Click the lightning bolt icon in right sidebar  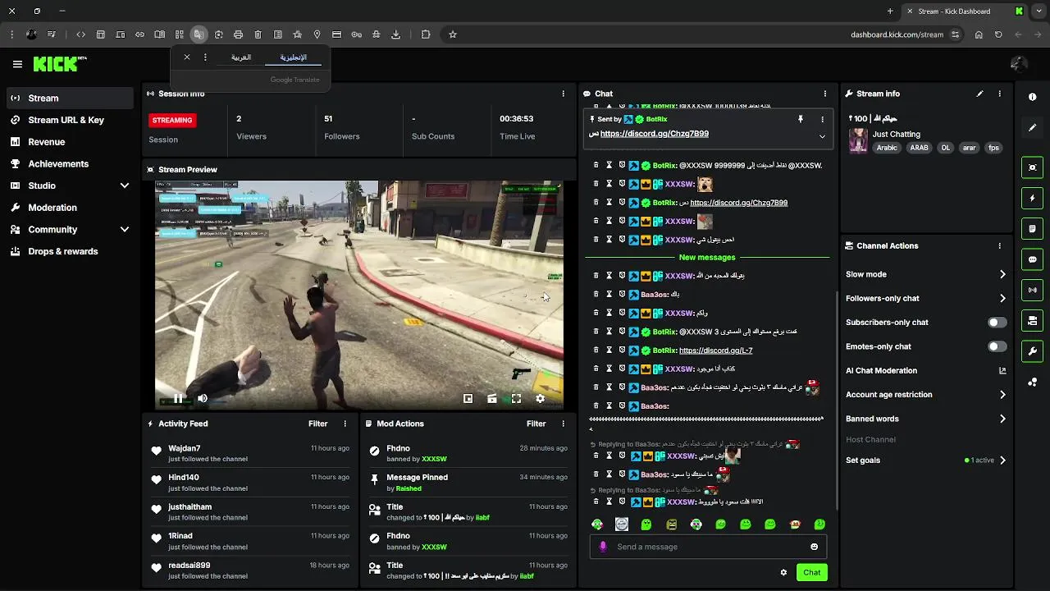[x=1033, y=198]
